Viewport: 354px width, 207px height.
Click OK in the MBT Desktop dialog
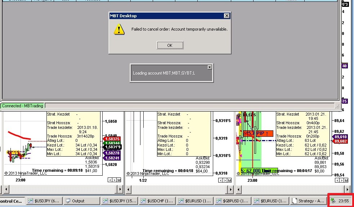pos(170,45)
